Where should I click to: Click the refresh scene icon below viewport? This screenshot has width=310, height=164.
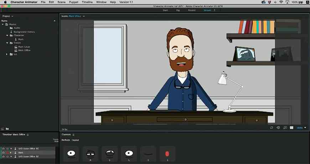272,128
